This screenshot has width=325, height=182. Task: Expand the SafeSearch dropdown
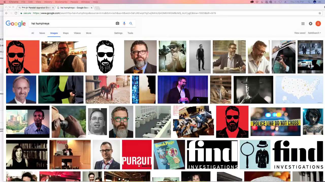(x=314, y=33)
